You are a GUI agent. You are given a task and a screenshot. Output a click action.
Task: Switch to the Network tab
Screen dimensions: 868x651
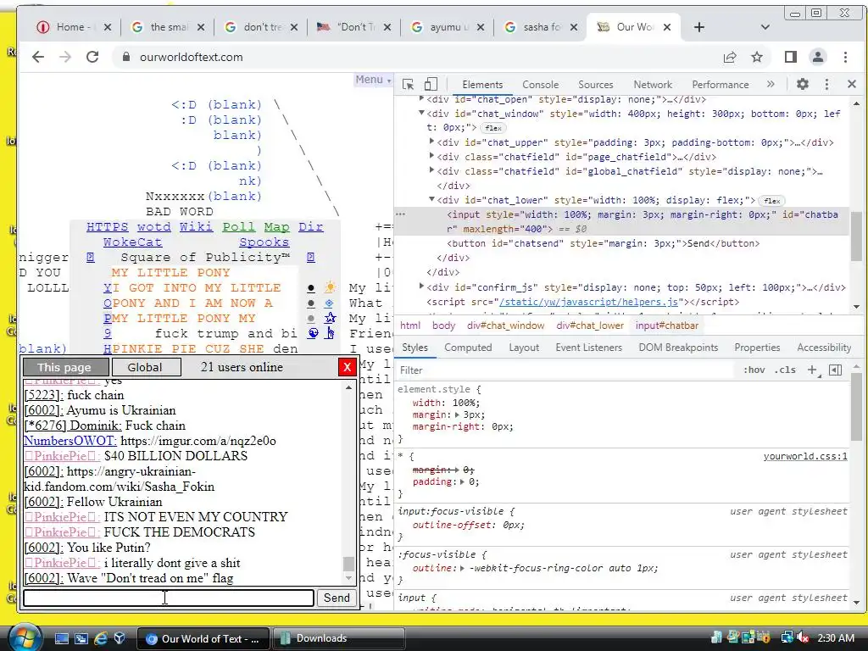tap(653, 85)
